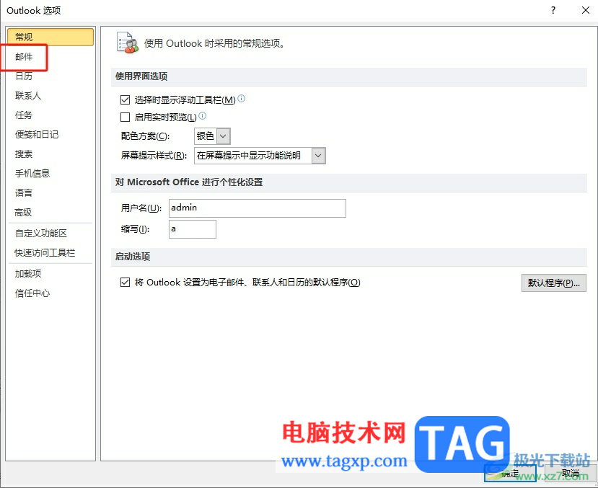598x488 pixels.
Task: Click info icon beside real-time preview option
Action: click(x=203, y=115)
